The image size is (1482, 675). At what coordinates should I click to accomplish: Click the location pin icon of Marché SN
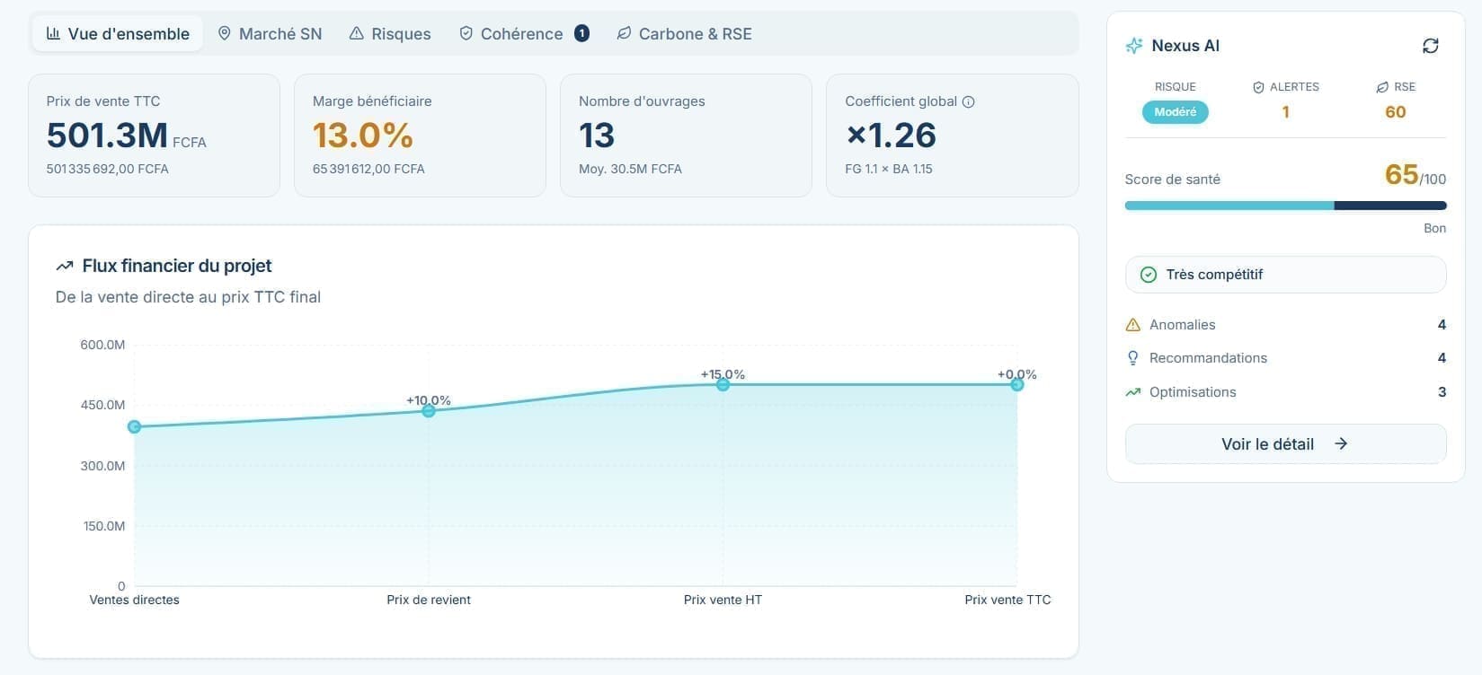coord(225,34)
